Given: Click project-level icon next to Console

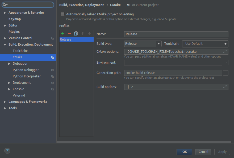Looking at the screenshot, I should (53, 89).
